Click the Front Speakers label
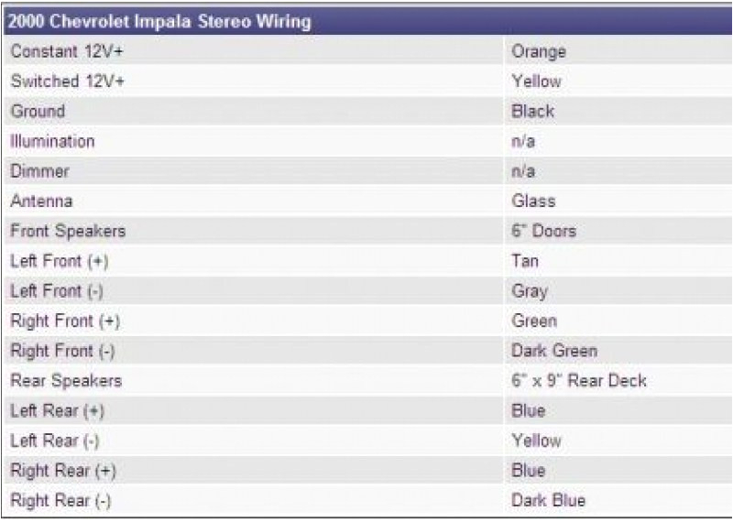 pos(68,231)
